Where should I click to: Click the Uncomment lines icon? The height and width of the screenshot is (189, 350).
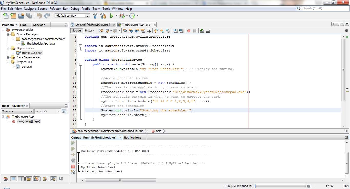click(x=208, y=31)
